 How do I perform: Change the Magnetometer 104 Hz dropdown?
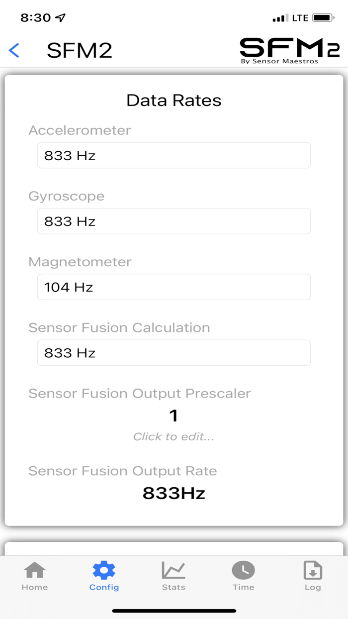(x=174, y=287)
